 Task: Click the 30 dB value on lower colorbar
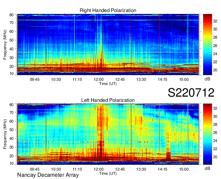pyautogui.click(x=215, y=116)
